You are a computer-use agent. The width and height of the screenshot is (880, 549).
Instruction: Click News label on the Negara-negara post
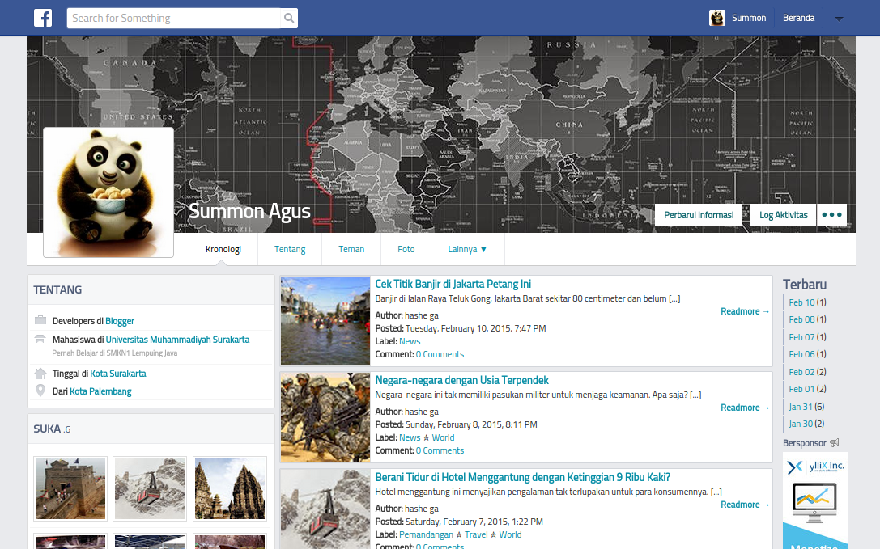[410, 437]
